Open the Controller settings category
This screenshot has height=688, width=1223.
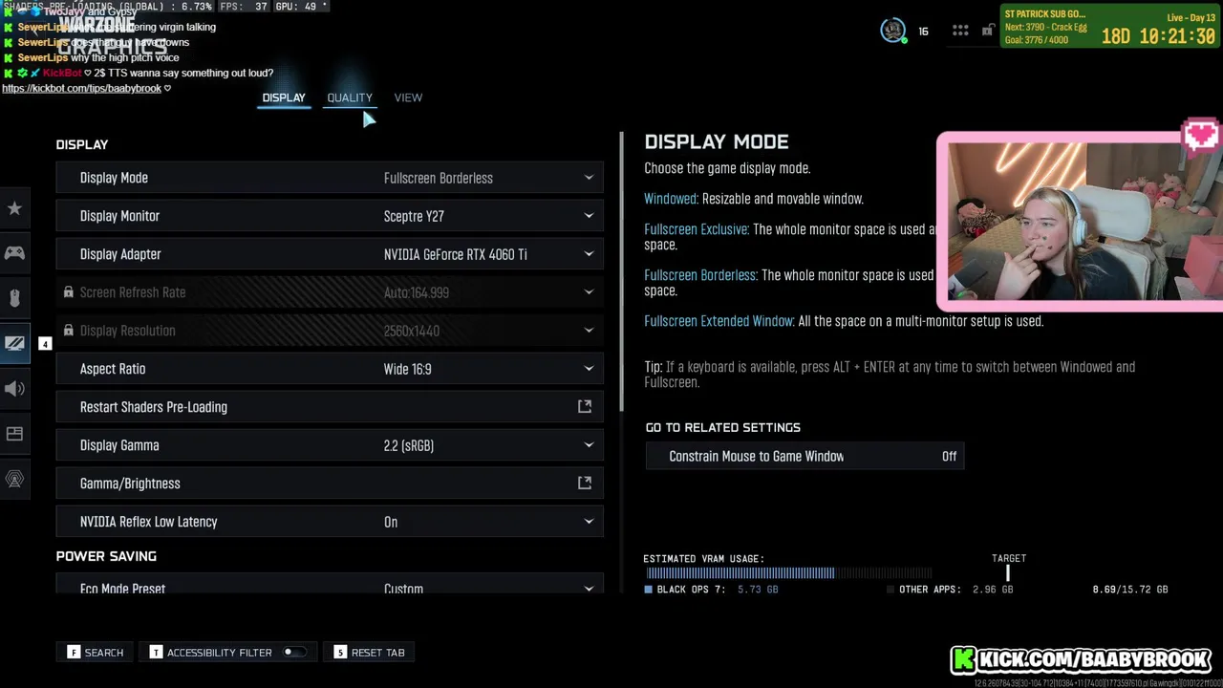pos(14,253)
